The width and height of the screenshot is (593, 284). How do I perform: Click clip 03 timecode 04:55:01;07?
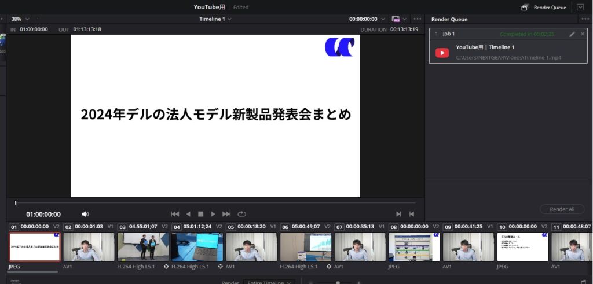coord(143,227)
